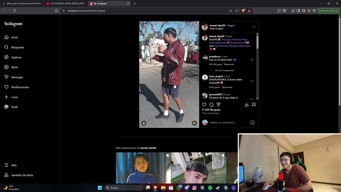
Task: Bookmark this page in address bar
Action: click(56, 11)
